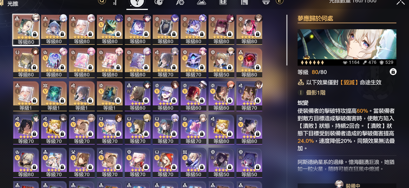Close the inventory with the top-right X
409x188 pixels.
pos(401,2)
